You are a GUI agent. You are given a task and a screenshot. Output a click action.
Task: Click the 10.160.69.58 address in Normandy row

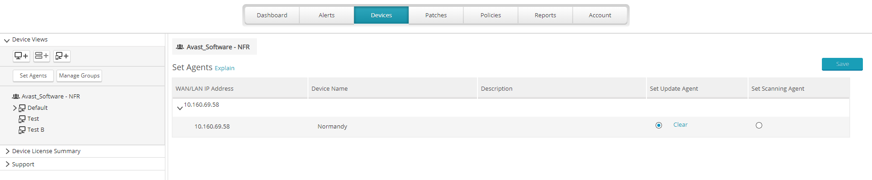tap(212, 127)
